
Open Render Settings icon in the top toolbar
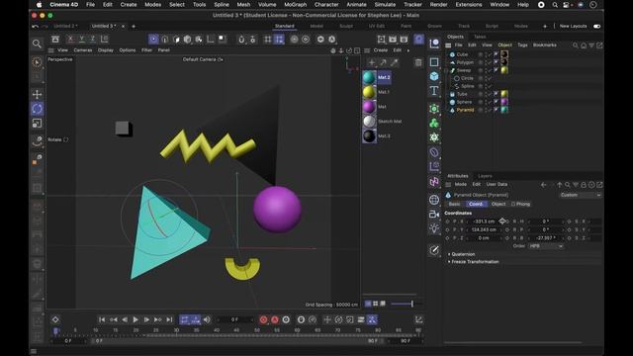(x=404, y=40)
